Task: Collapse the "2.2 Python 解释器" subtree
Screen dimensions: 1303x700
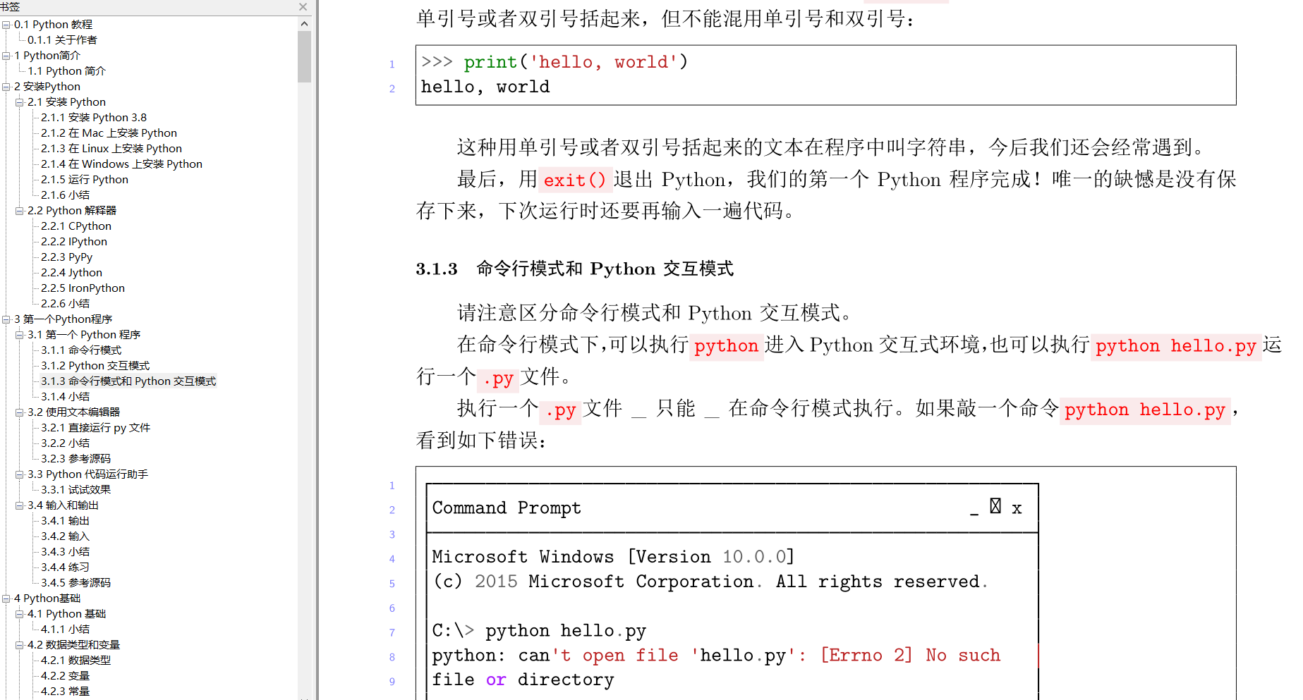Action: pyautogui.click(x=19, y=210)
